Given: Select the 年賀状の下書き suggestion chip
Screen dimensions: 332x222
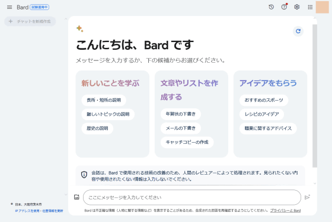Looking at the screenshot, I should [x=181, y=114].
